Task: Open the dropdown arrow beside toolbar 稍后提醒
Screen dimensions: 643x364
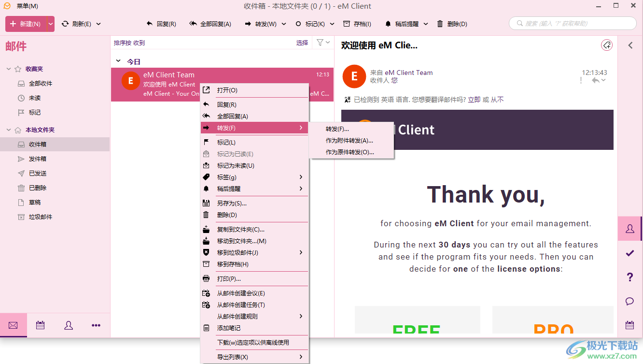Action: (426, 24)
